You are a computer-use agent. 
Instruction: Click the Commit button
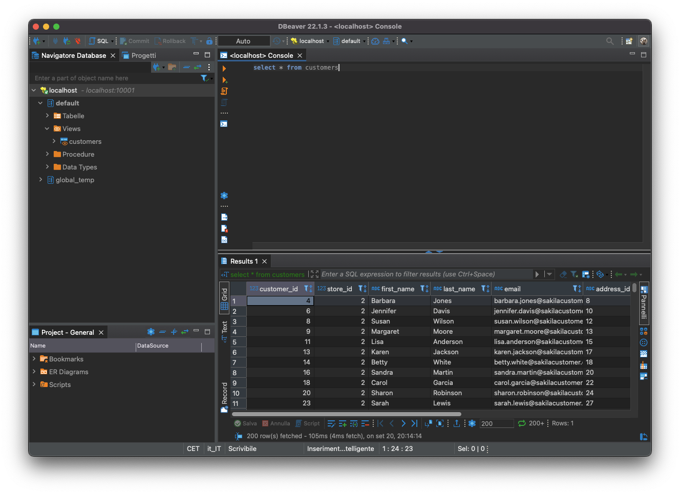tap(135, 41)
